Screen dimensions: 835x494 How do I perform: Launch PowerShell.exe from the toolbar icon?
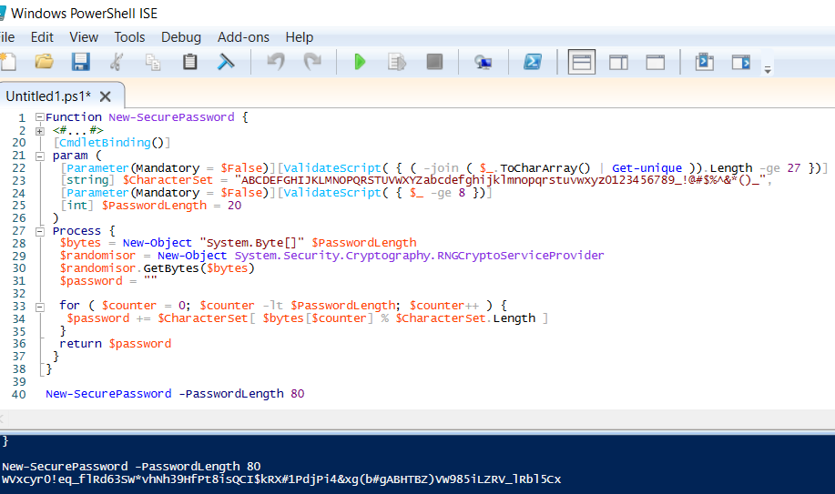coord(533,62)
